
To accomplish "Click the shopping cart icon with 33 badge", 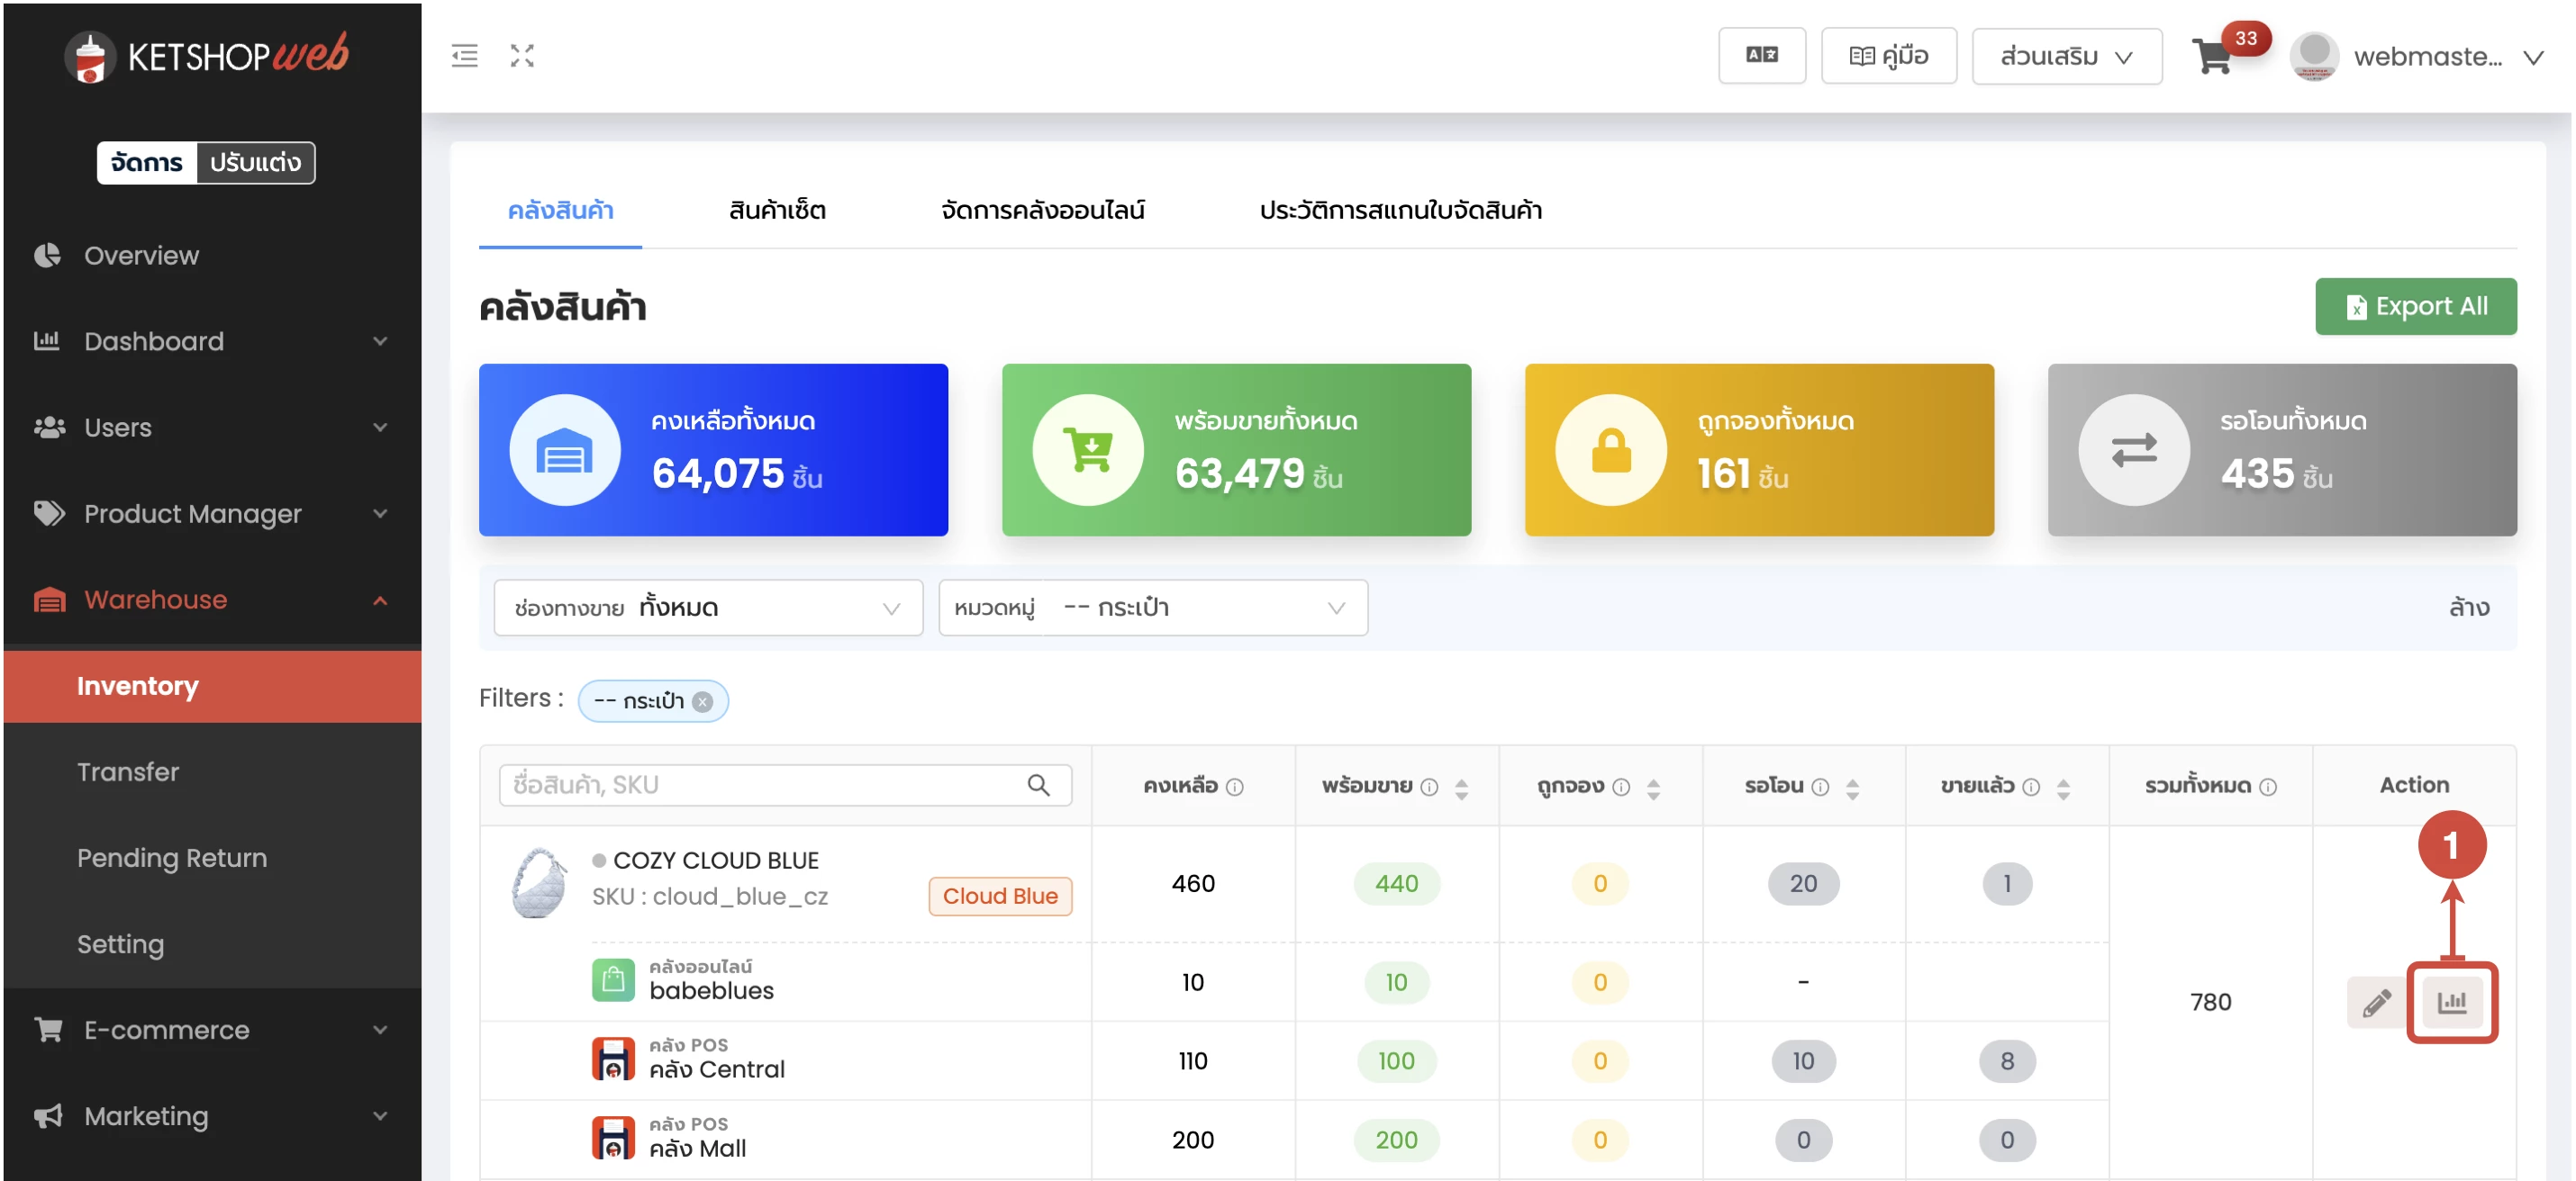I will (2211, 57).
